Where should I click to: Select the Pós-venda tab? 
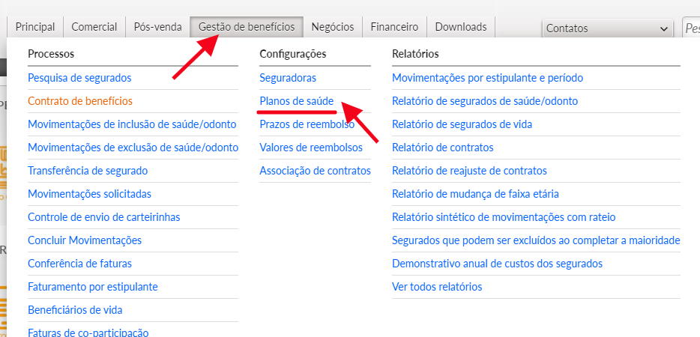(157, 27)
